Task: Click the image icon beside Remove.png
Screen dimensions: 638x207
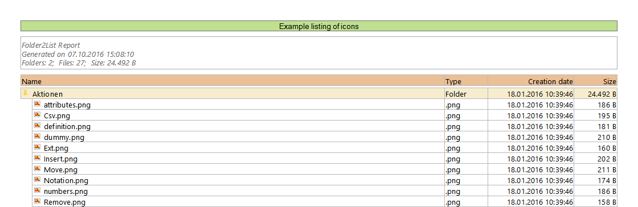Action: click(37, 201)
